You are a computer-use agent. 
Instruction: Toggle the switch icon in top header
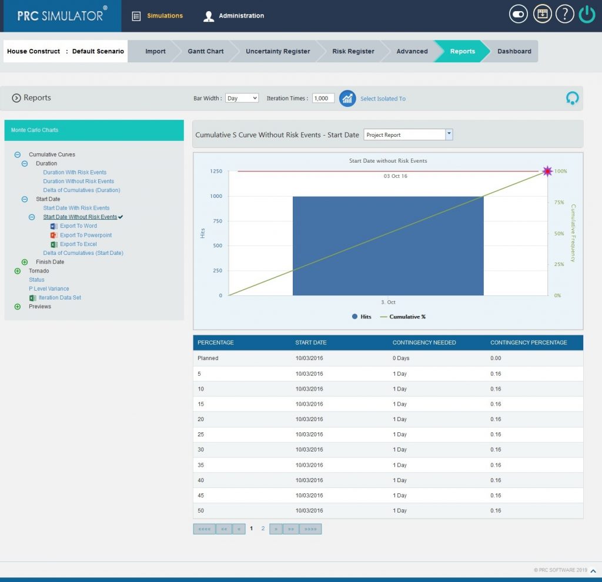tap(519, 15)
